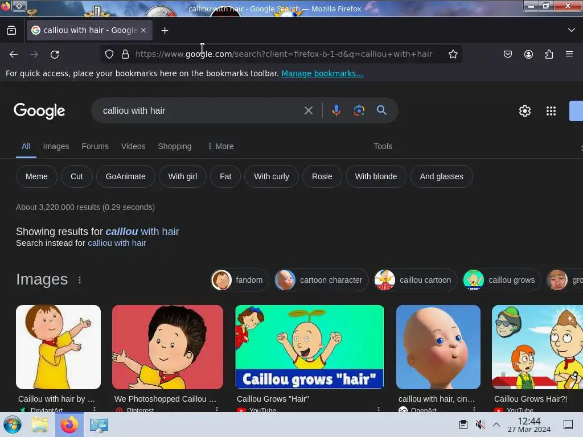This screenshot has height=437, width=583.
Task: Switch to the Videos tab
Action: pos(133,146)
